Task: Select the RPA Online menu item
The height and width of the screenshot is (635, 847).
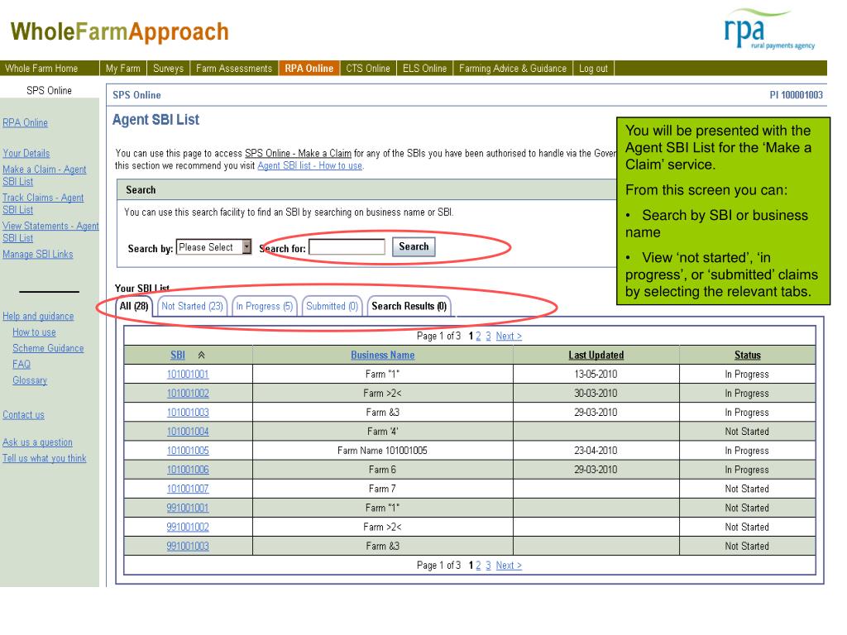Action: (x=309, y=69)
